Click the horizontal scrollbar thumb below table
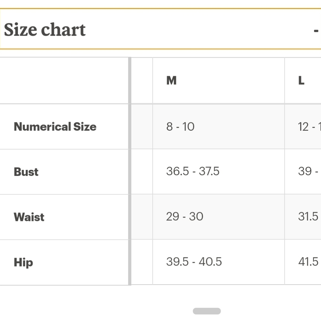The image size is (321, 321). [207, 311]
